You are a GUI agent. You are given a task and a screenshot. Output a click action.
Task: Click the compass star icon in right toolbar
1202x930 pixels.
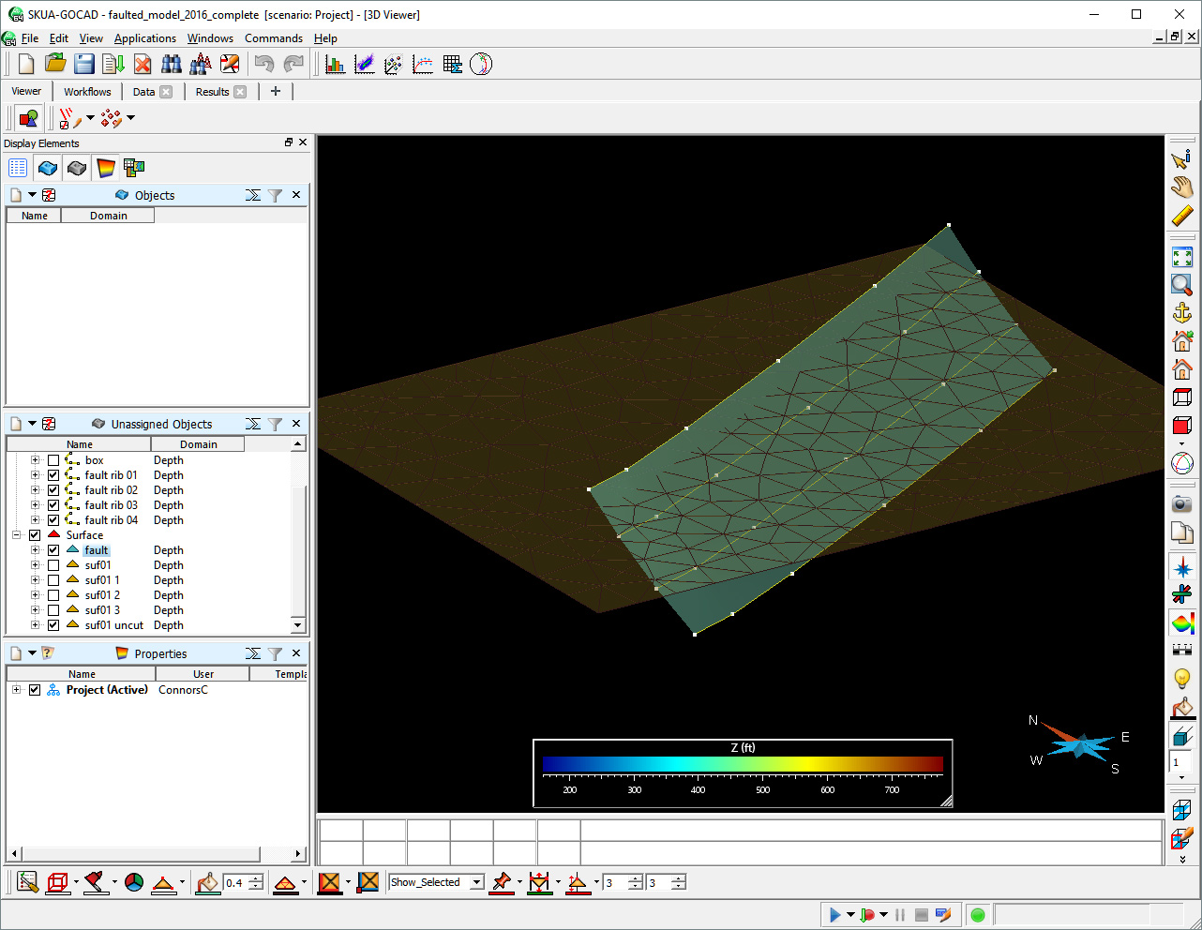1182,567
